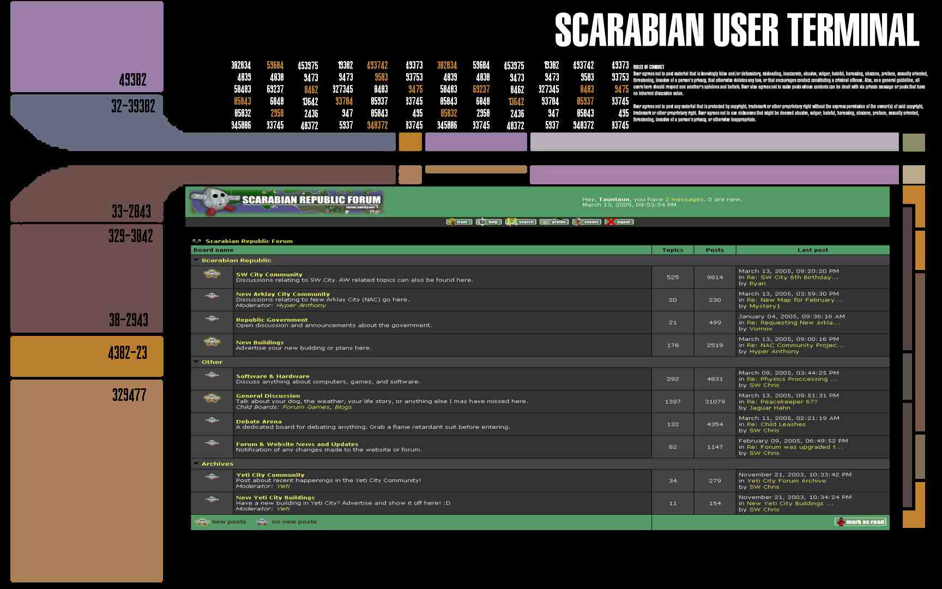Click the Debate Arena board status icon
This screenshot has width=942, height=589.
point(212,420)
